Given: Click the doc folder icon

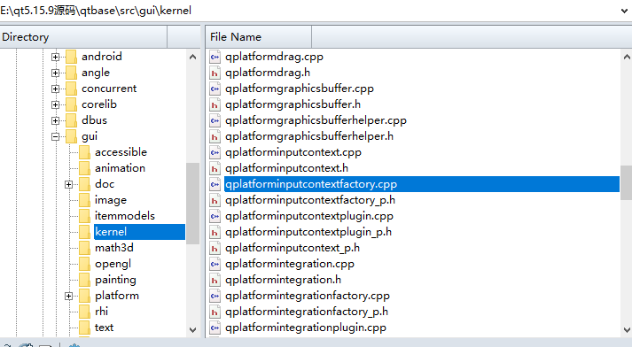Looking at the screenshot, I should (84, 184).
